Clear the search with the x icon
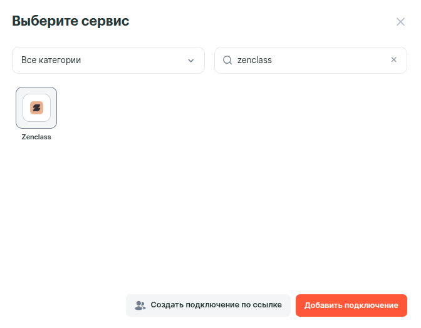421x328 pixels. (x=394, y=60)
